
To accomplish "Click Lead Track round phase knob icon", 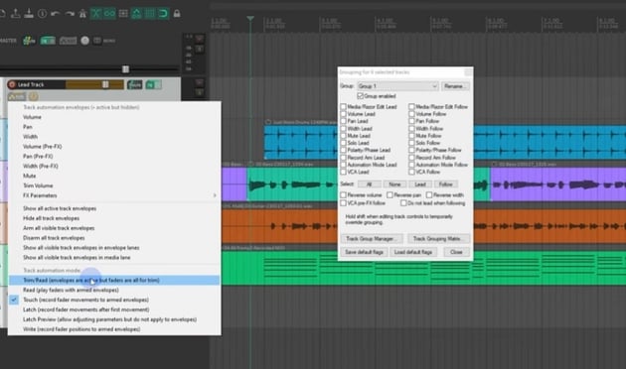I will (33, 96).
